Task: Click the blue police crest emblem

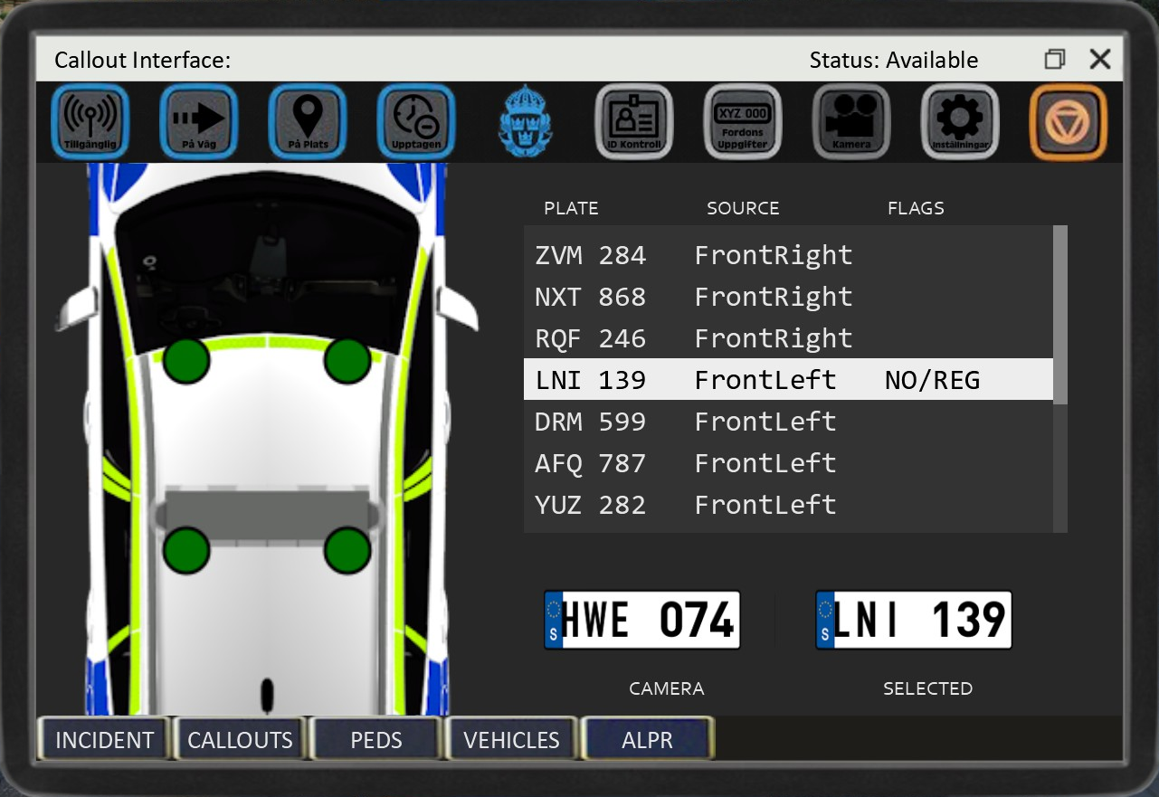Action: pos(525,121)
